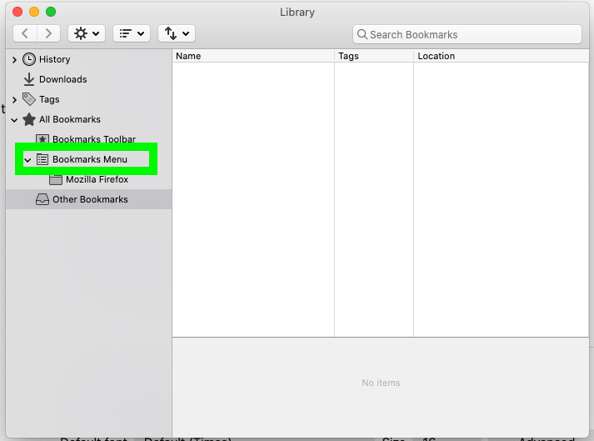Click the Bookmarks Toolbar star-box icon
Image resolution: width=594 pixels, height=441 pixels.
click(x=42, y=138)
